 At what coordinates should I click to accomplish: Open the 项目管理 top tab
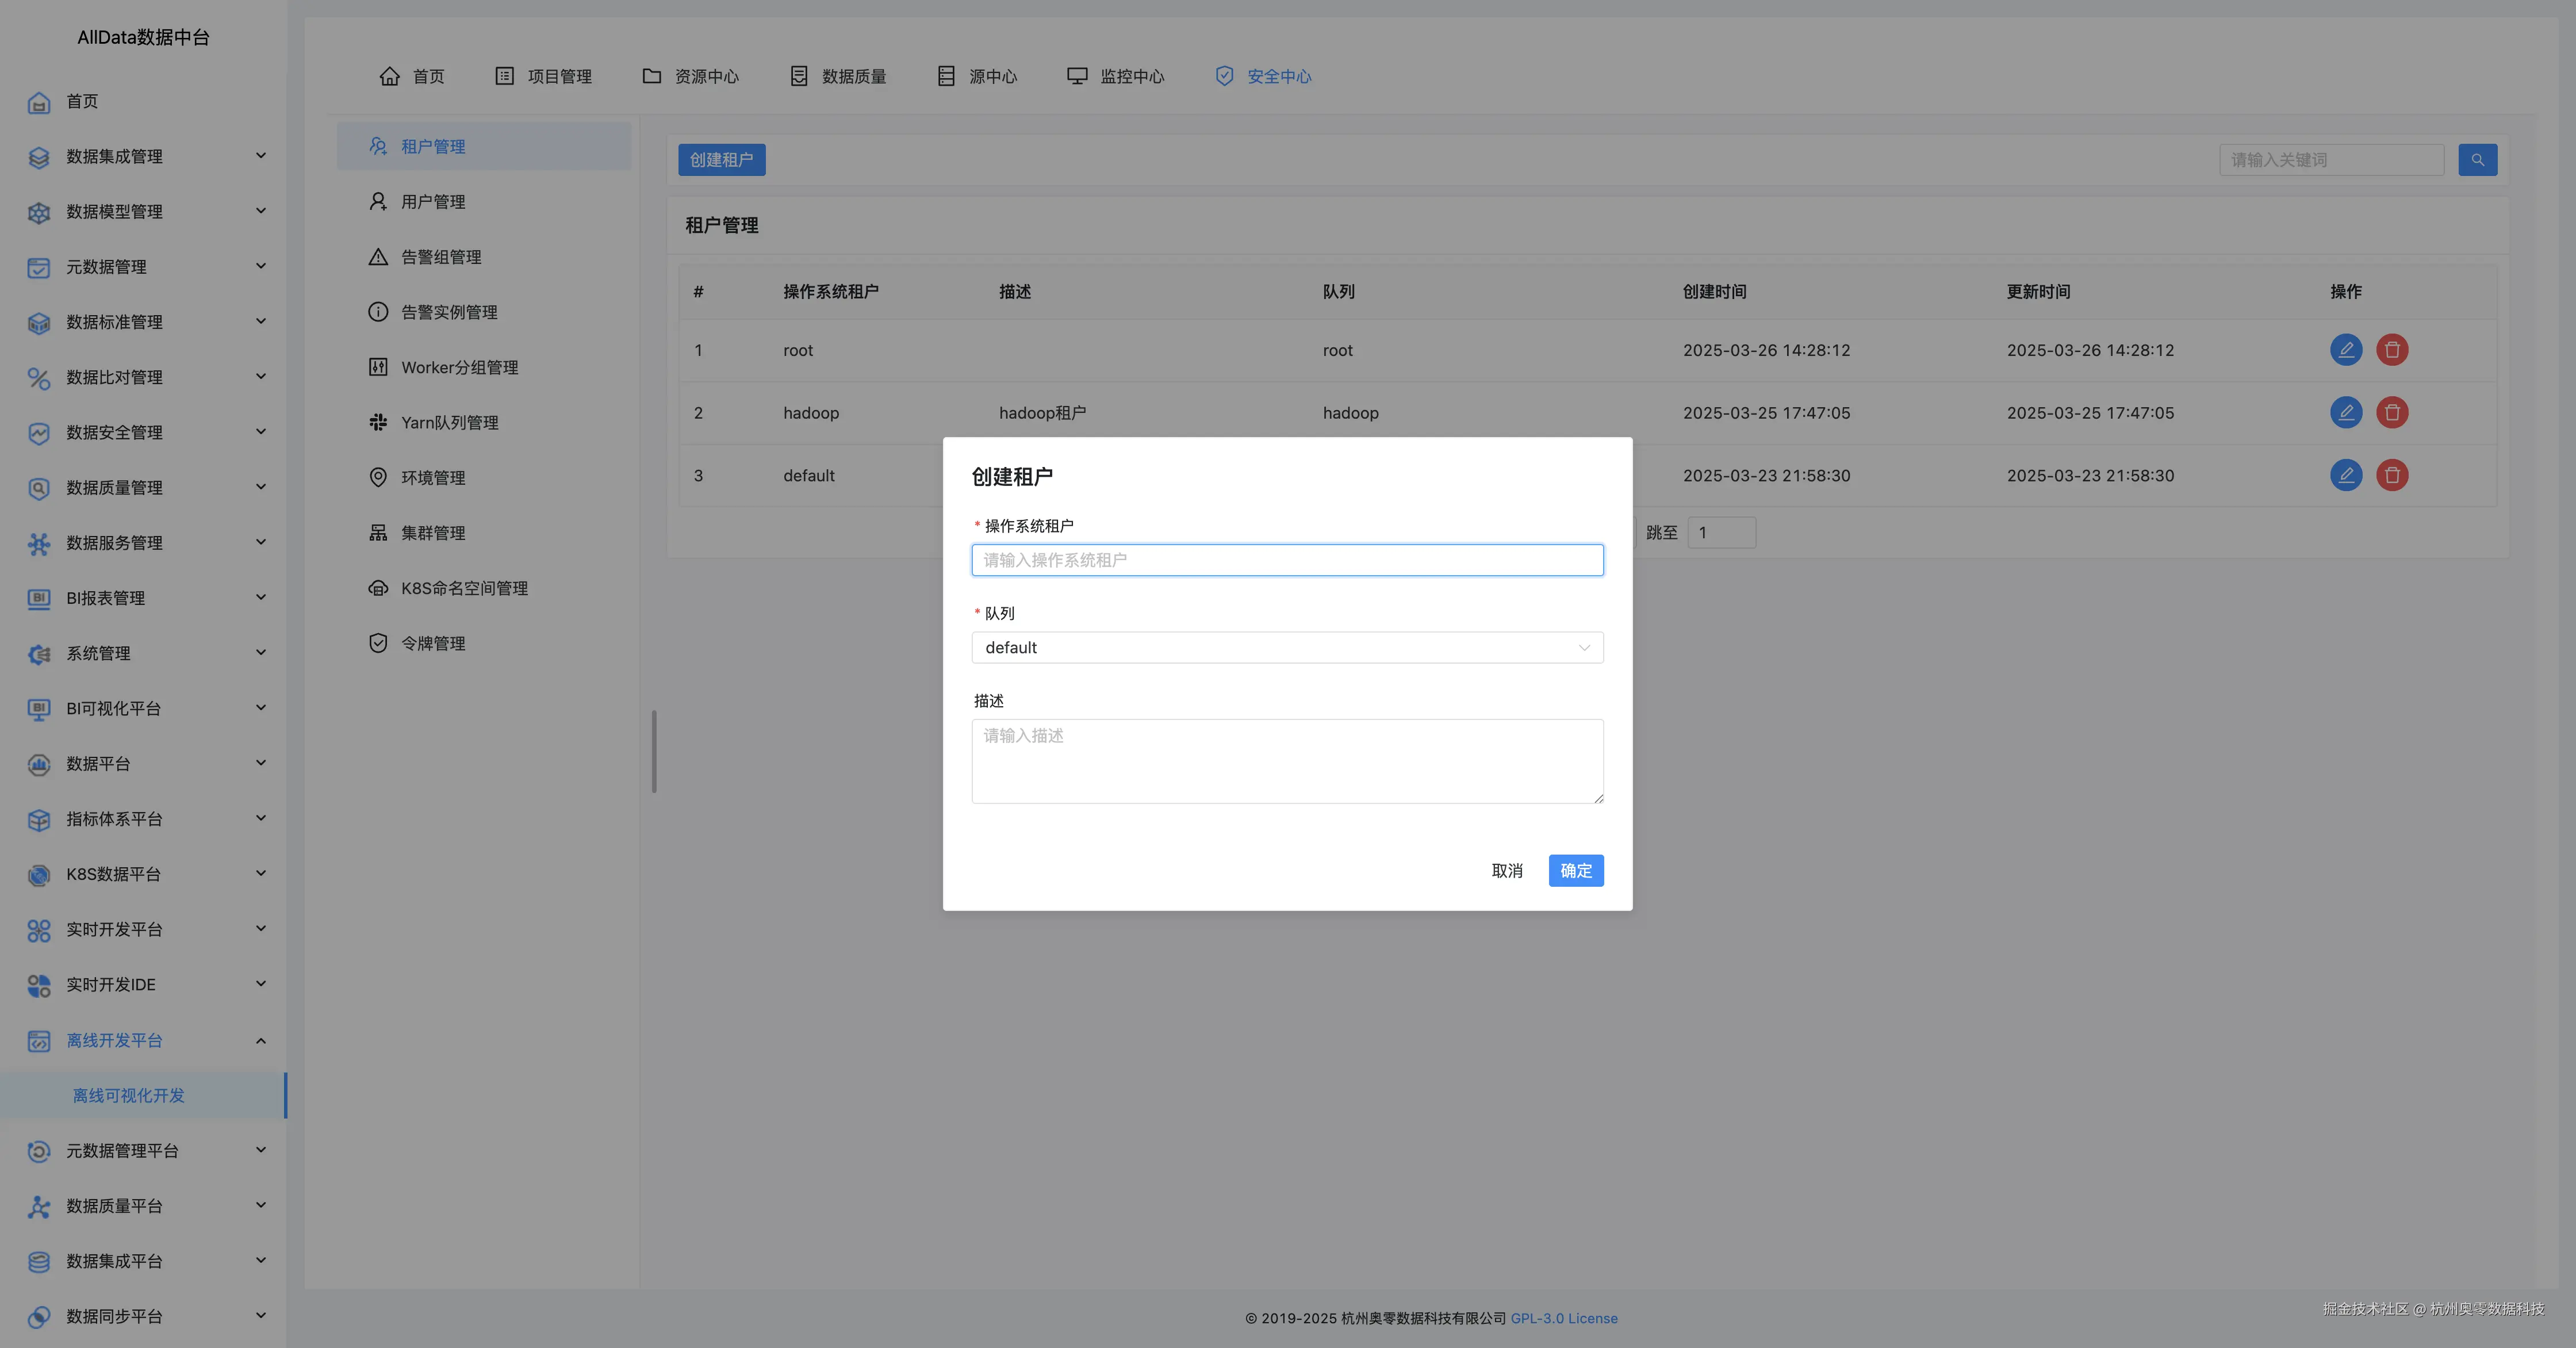point(544,76)
